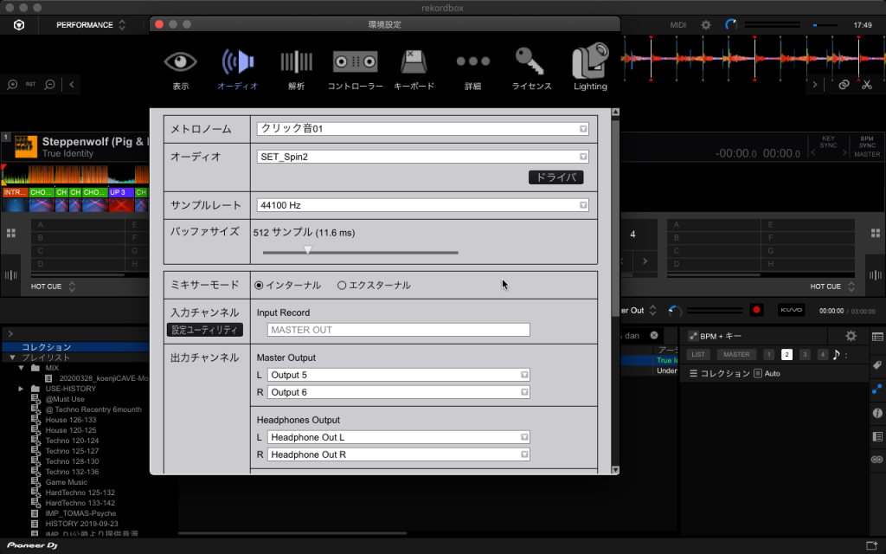Open Headphone Out L dropdown

398,437
